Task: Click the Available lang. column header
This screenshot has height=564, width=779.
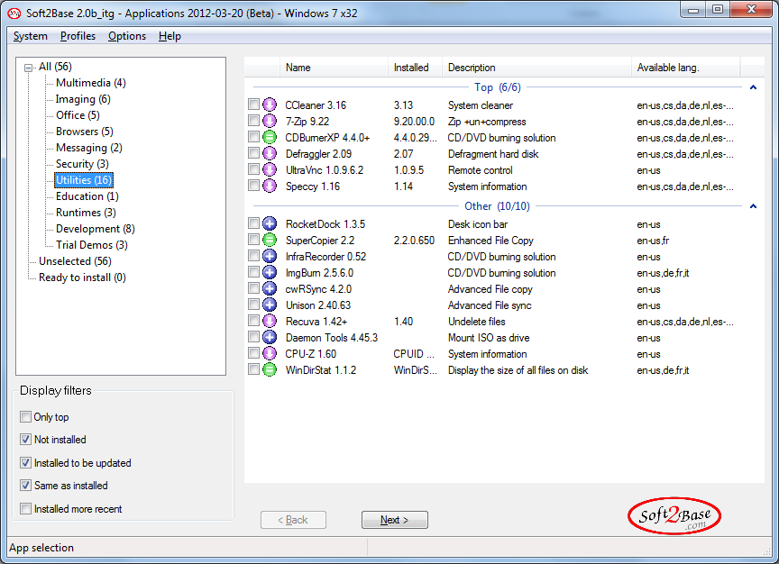Action: (x=685, y=67)
